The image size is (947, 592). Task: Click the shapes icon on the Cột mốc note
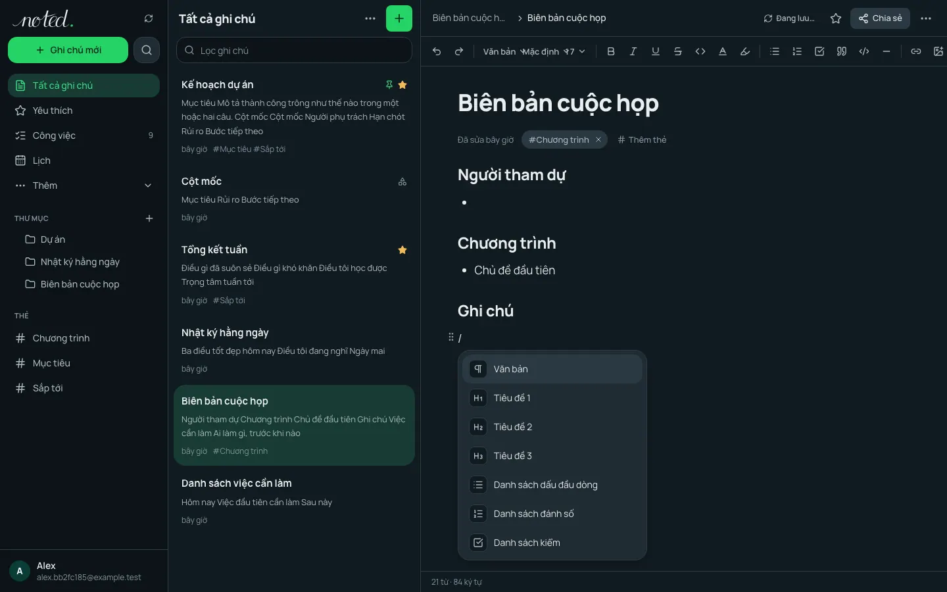click(402, 182)
